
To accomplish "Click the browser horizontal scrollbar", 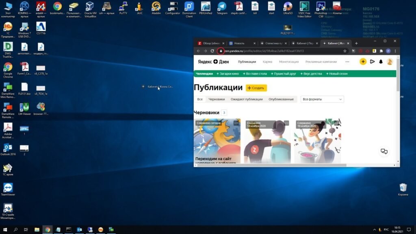I will click(x=272, y=165).
